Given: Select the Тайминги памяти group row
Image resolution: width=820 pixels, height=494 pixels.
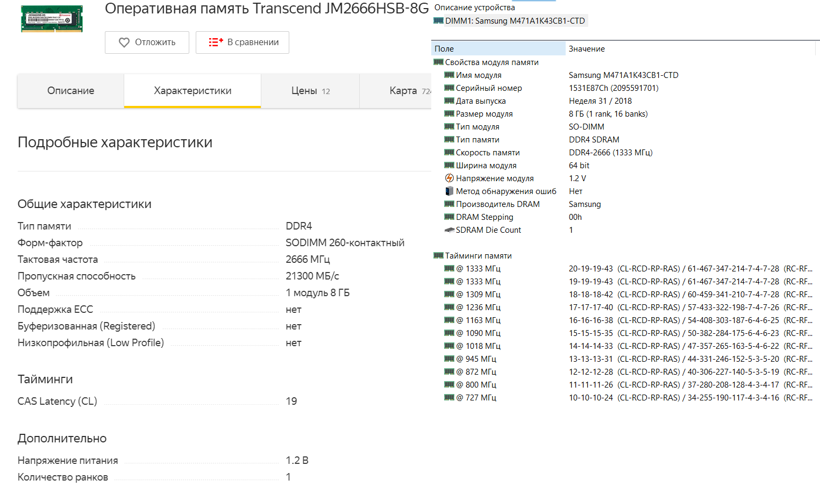Looking at the screenshot, I should [x=473, y=256].
